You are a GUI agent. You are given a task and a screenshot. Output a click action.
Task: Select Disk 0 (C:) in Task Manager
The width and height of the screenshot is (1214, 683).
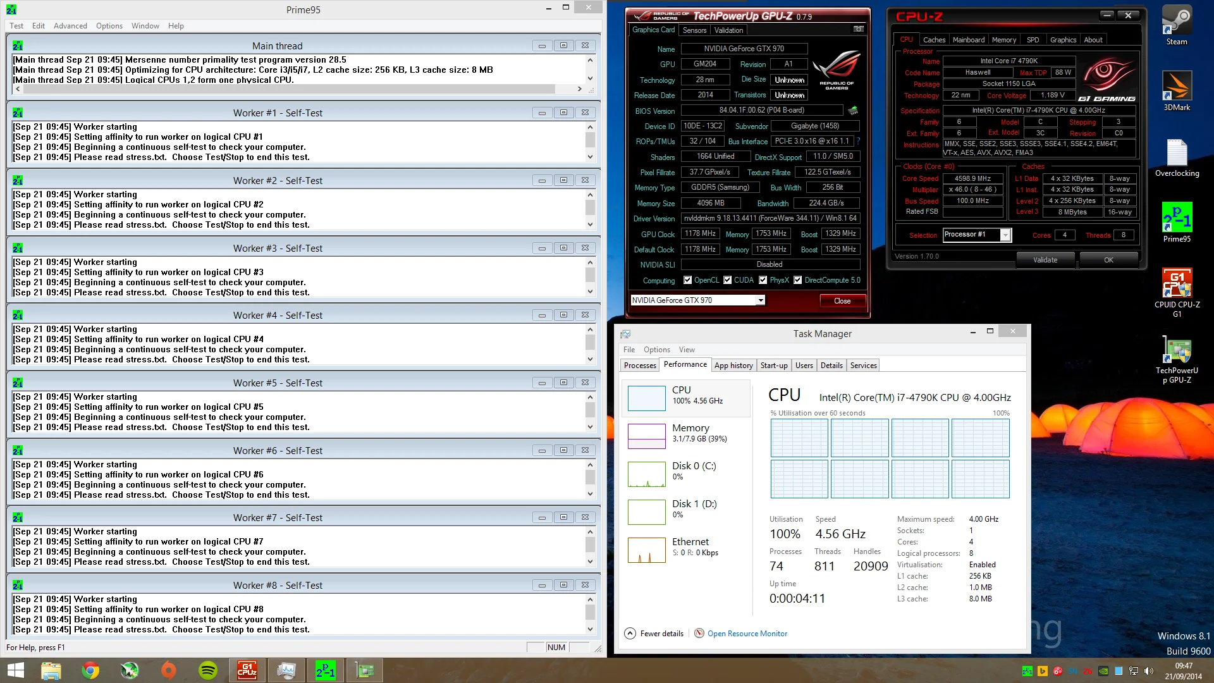tap(686, 474)
